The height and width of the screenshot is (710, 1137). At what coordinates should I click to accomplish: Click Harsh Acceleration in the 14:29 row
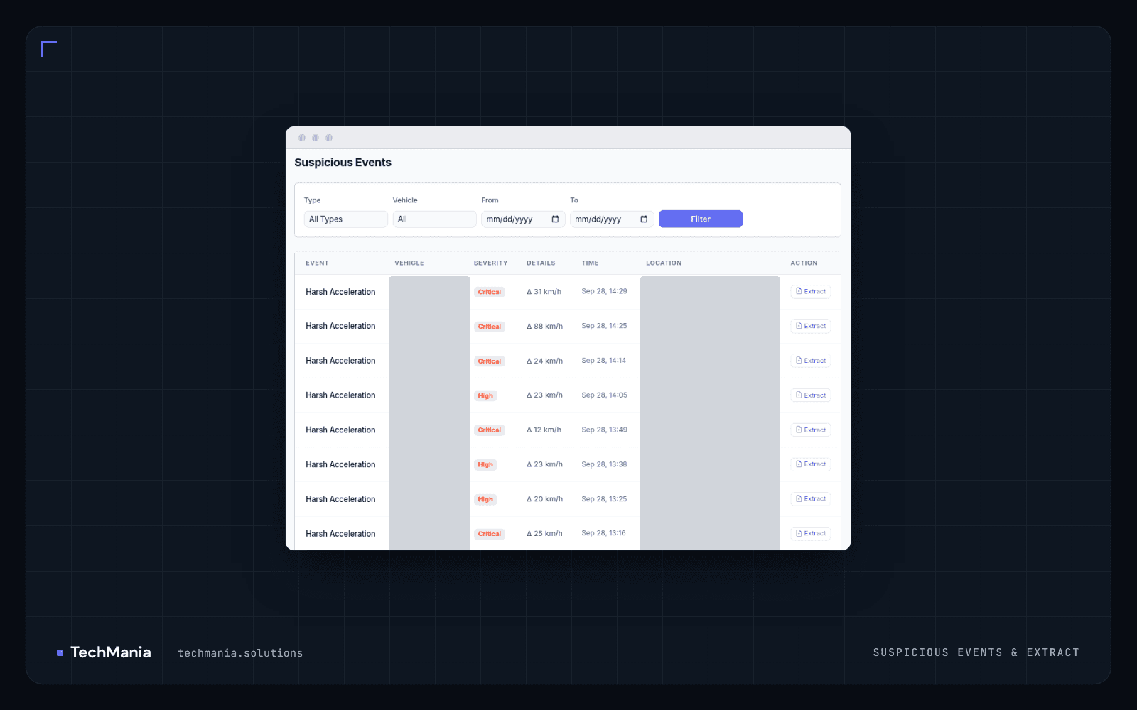tap(340, 292)
